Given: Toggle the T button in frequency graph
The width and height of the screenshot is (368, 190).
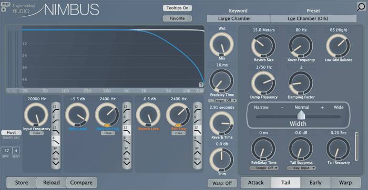Looking at the screenshot, I should [201, 85].
